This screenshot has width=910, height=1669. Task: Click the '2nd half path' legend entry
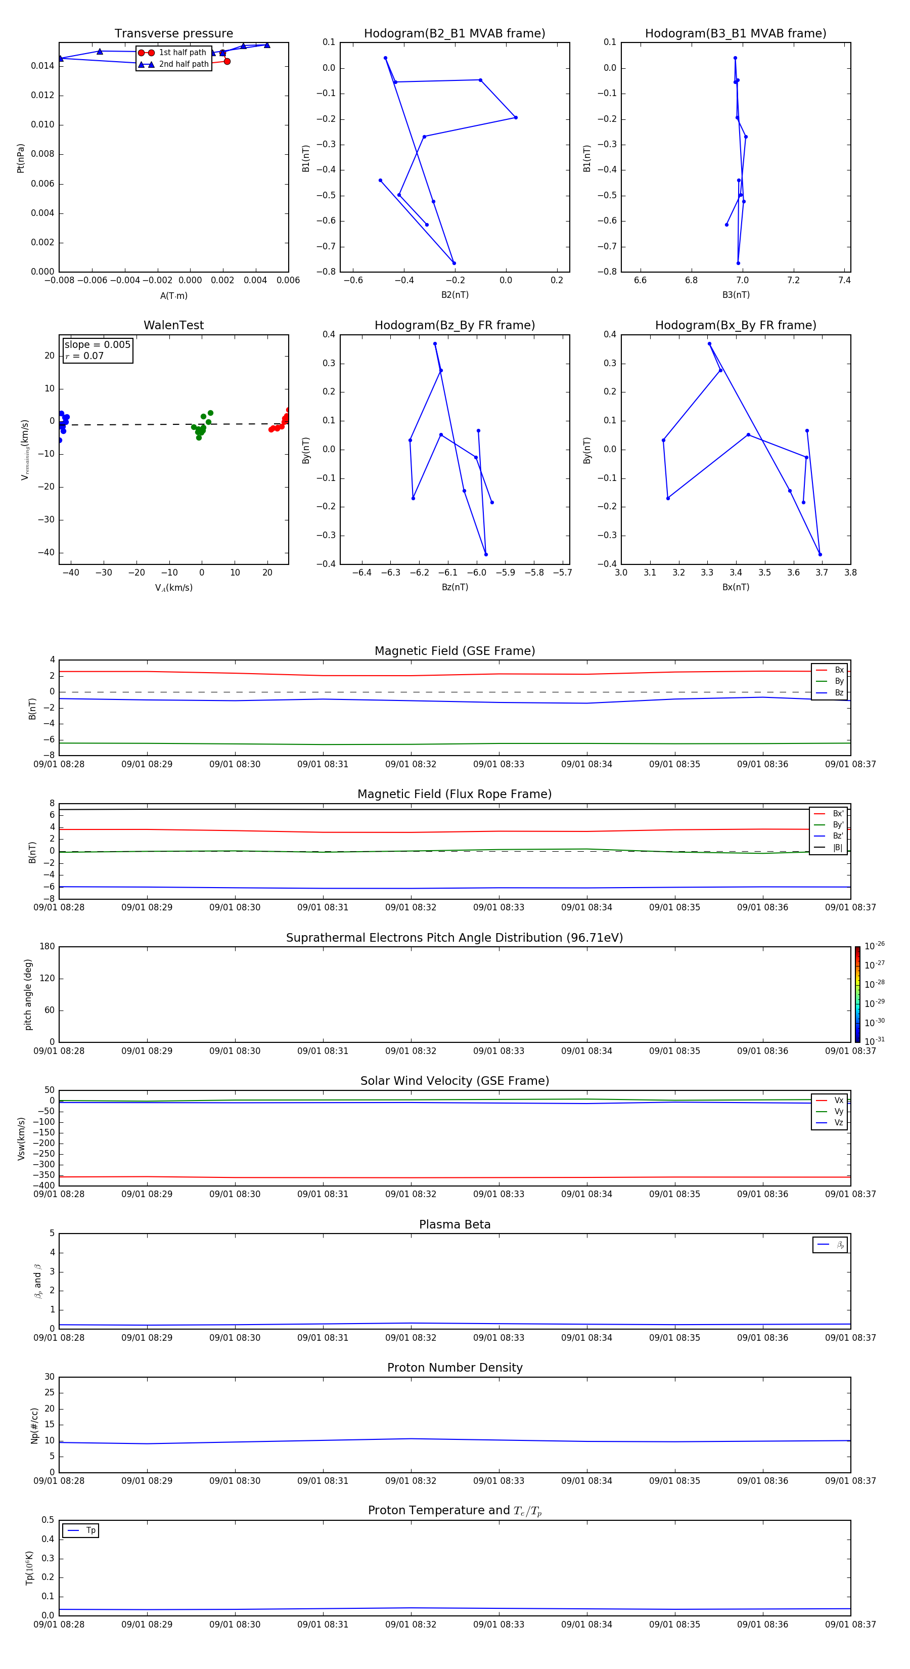click(x=173, y=64)
